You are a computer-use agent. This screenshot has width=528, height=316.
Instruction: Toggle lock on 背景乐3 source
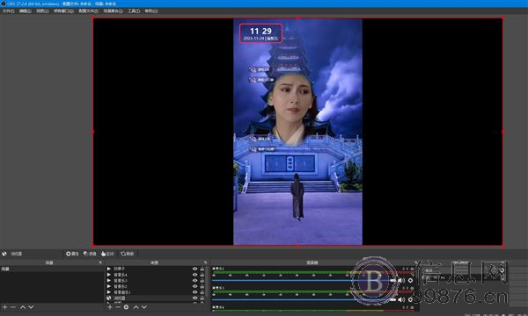(202, 280)
